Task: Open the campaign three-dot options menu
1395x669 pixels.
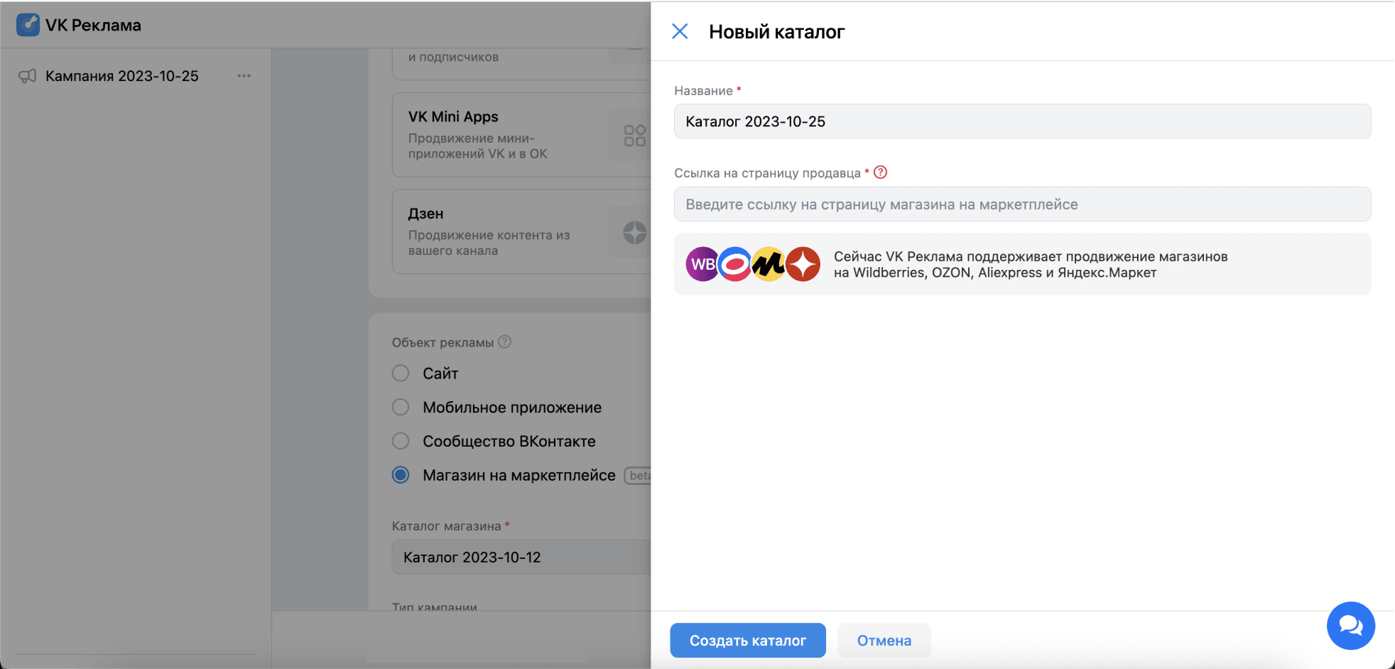Action: coord(244,75)
